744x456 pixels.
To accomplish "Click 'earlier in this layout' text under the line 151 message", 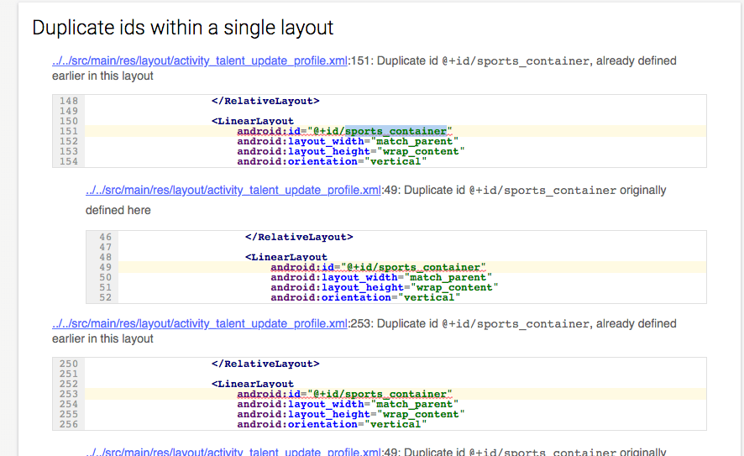I will tap(103, 76).
